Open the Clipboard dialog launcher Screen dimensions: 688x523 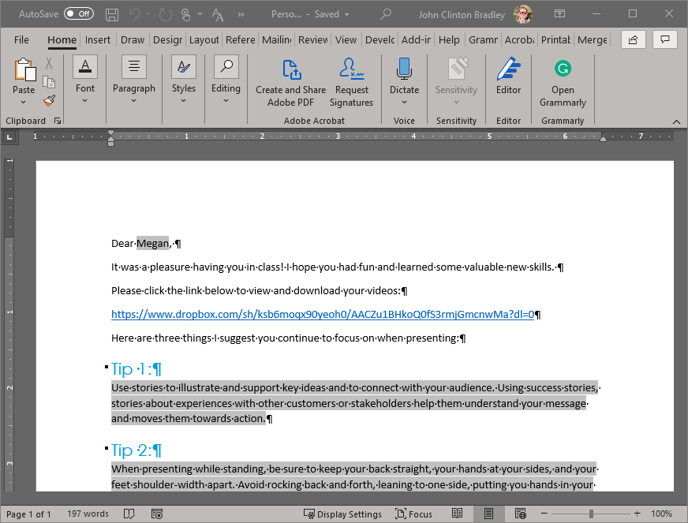[58, 121]
